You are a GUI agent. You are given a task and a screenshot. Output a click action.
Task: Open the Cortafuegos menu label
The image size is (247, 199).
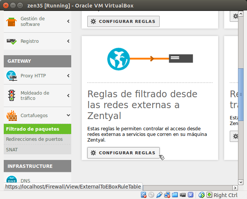(x=34, y=116)
